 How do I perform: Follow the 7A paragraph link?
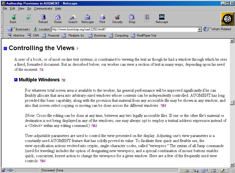coord(41,69)
